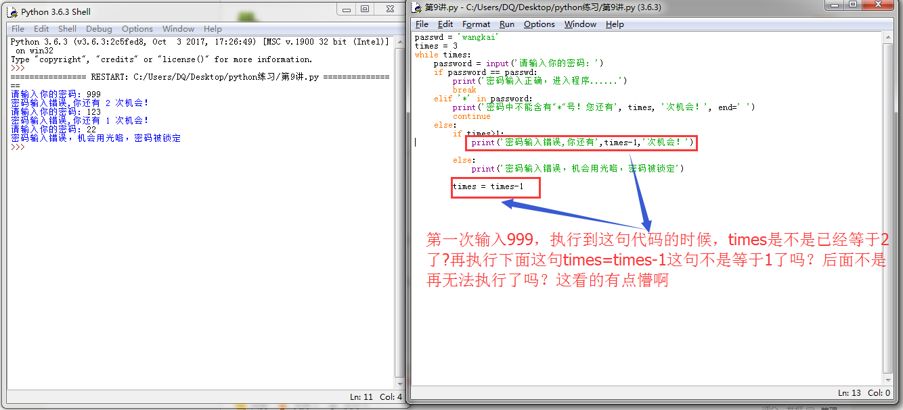The width and height of the screenshot is (903, 410).
Task: Place cursor on the 'times = times-1' line
Action: pyautogui.click(x=487, y=186)
